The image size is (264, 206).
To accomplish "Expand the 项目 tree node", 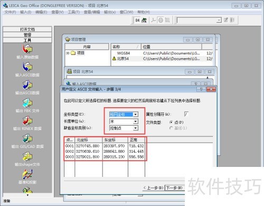I will pyautogui.click(x=68, y=53).
